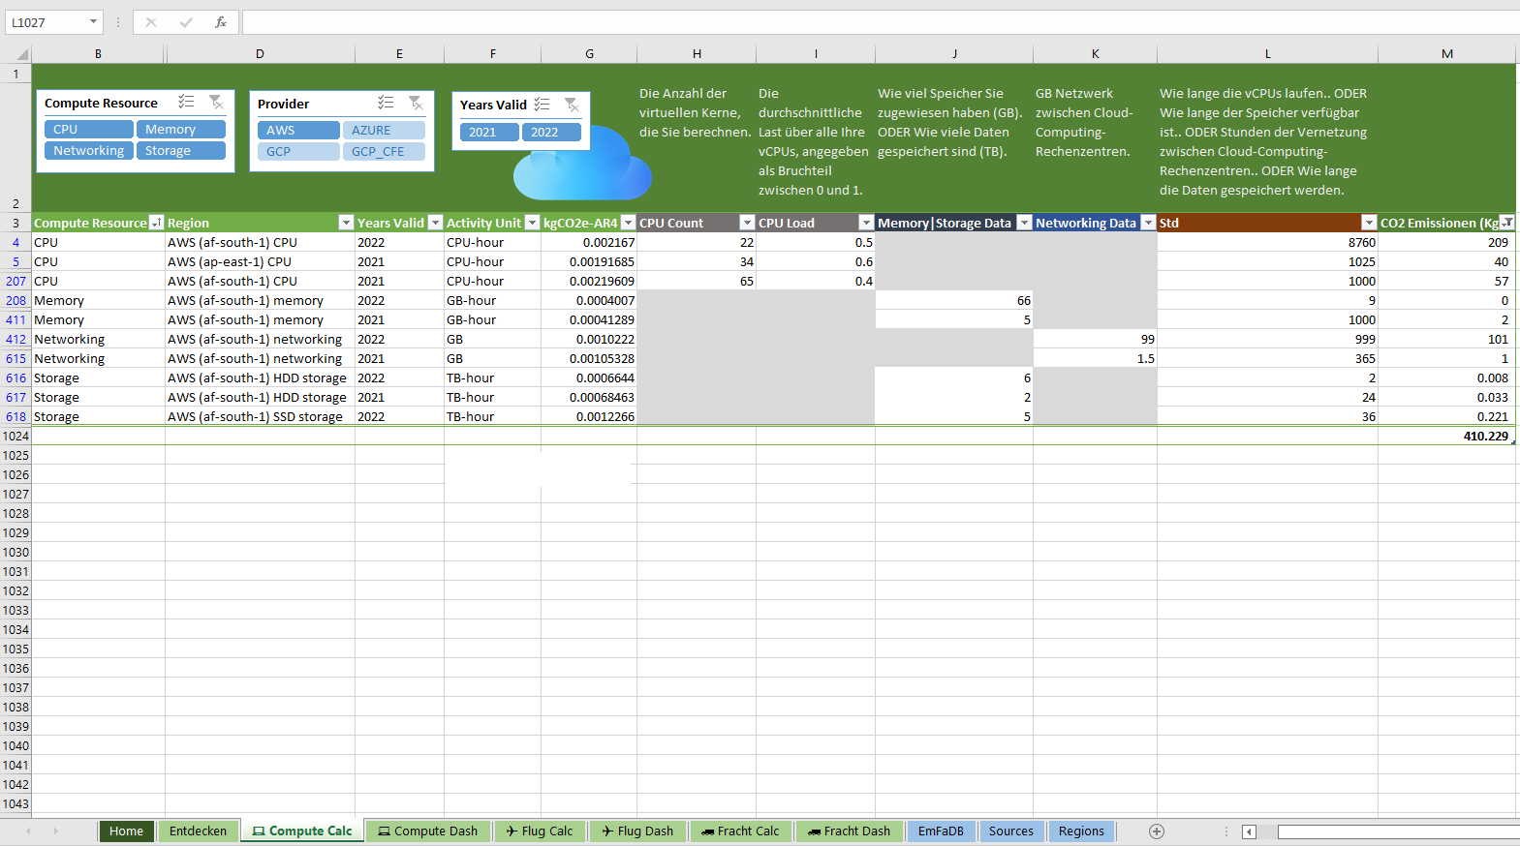Select the Networking Data cell 99
The height and width of the screenshot is (846, 1520).
(x=1095, y=339)
